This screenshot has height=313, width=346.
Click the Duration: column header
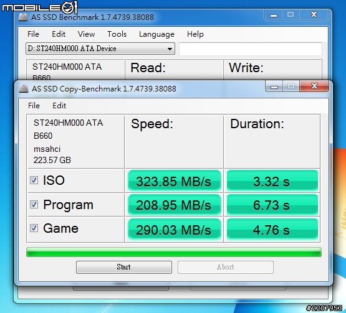[x=257, y=124]
